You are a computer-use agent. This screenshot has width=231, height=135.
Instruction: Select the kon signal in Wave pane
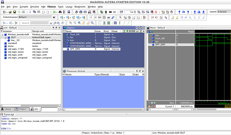157,35
